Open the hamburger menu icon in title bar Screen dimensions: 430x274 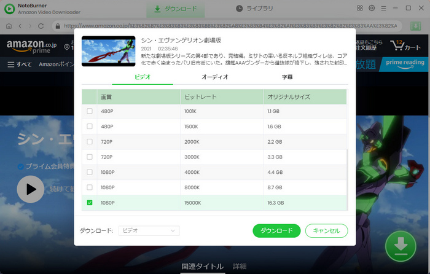tap(383, 9)
